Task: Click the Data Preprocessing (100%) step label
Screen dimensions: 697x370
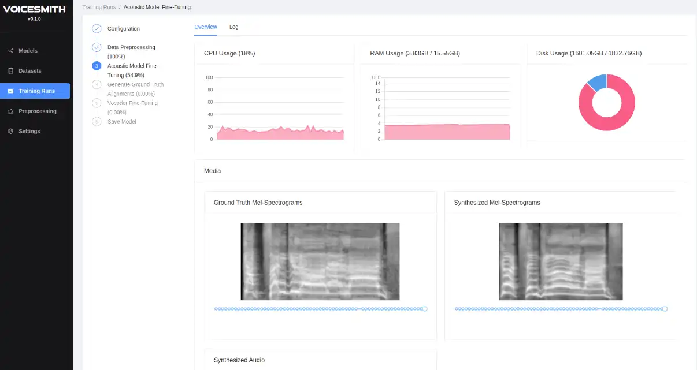Action: [131, 52]
